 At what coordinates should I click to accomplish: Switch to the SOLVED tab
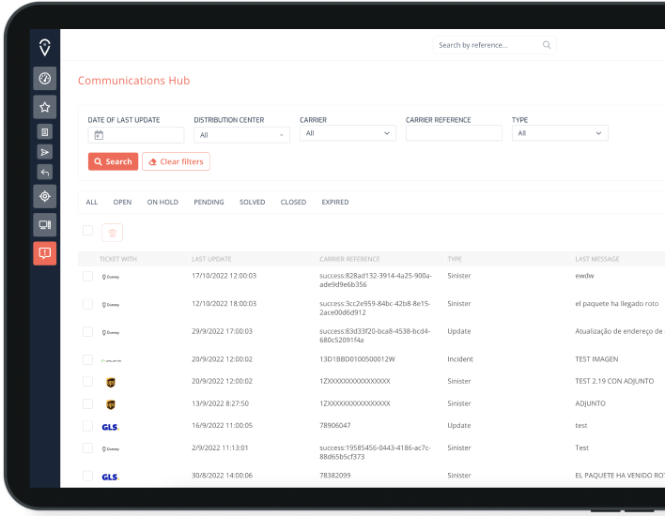[252, 202]
